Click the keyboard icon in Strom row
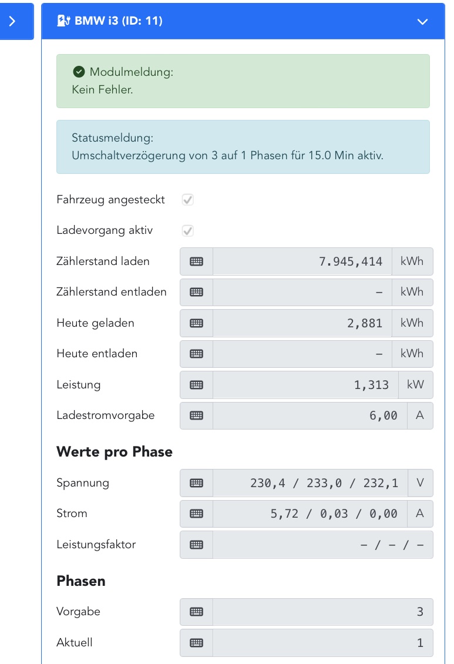Screen dimensions: 454x664 [x=196, y=514]
